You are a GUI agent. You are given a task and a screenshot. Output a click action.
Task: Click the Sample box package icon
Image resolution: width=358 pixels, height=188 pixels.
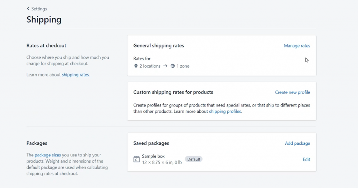(x=136, y=159)
